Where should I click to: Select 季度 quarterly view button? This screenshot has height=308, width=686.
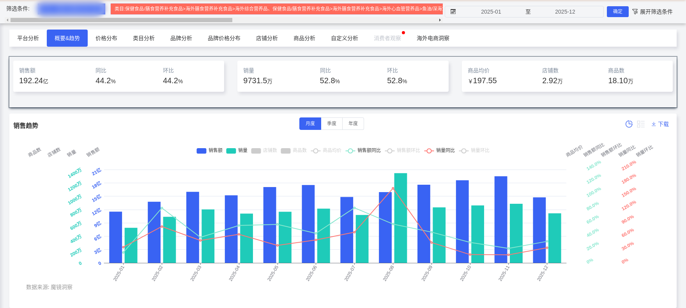[332, 124]
